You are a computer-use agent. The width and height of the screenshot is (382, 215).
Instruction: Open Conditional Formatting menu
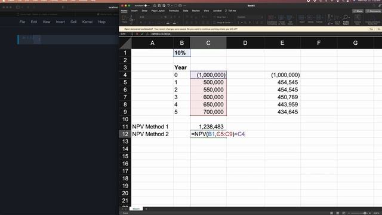coord(272,20)
